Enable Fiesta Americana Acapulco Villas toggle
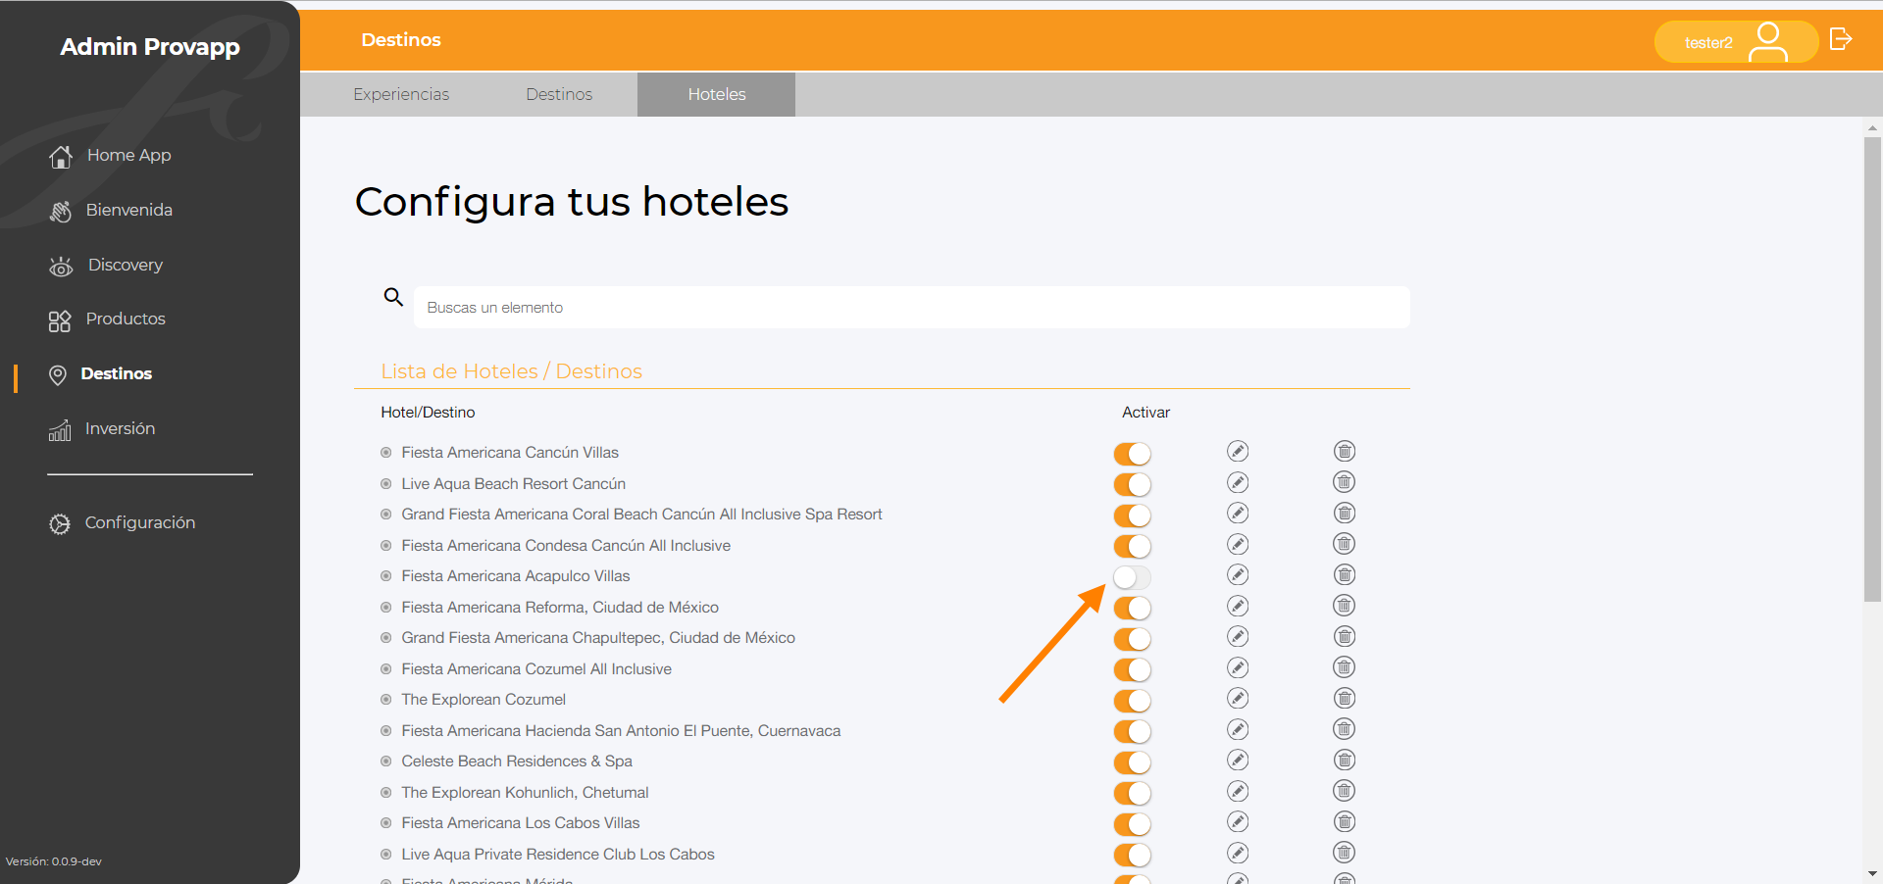 pos(1132,577)
